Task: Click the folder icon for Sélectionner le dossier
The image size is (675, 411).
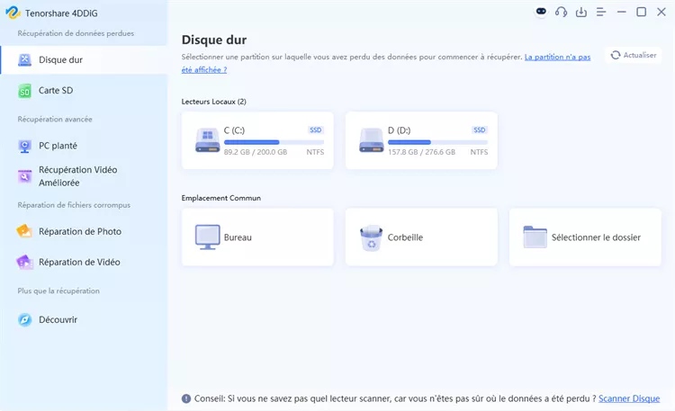Action: coord(535,237)
